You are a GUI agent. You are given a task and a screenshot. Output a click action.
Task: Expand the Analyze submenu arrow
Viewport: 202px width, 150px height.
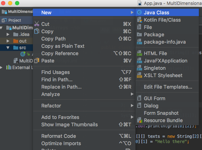[132, 94]
